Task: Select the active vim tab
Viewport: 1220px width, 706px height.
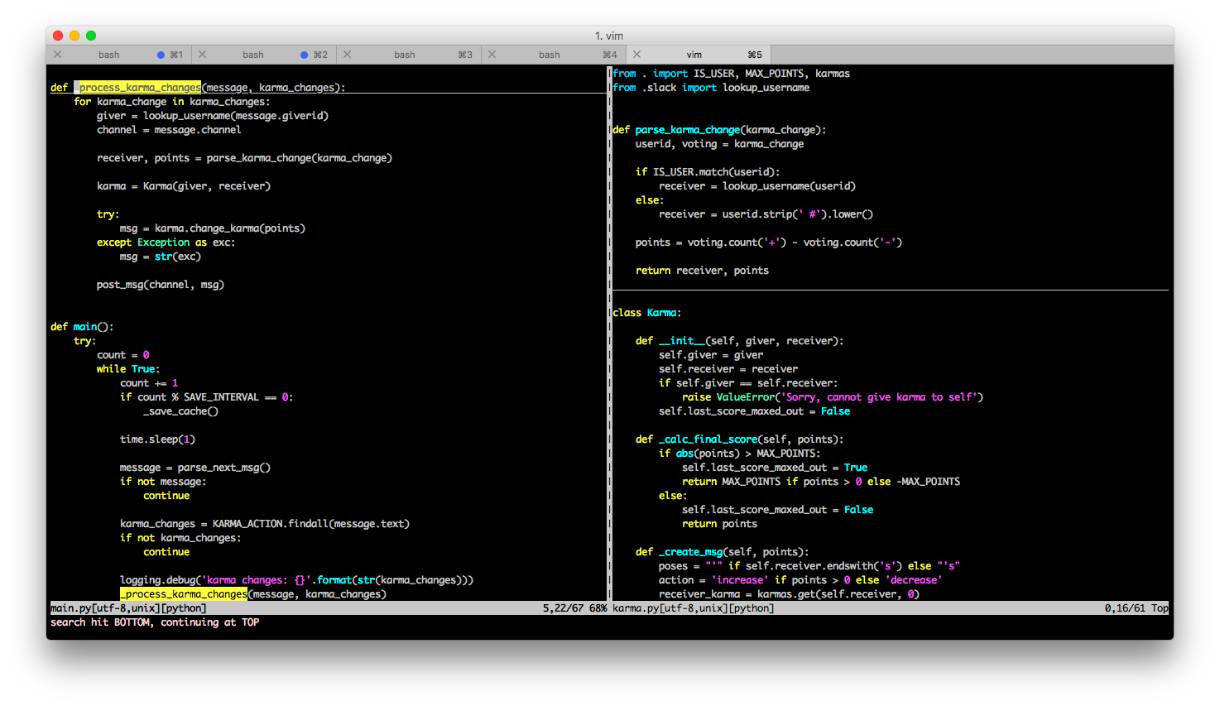Action: click(694, 55)
